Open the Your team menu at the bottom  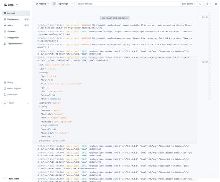[x=16, y=178]
